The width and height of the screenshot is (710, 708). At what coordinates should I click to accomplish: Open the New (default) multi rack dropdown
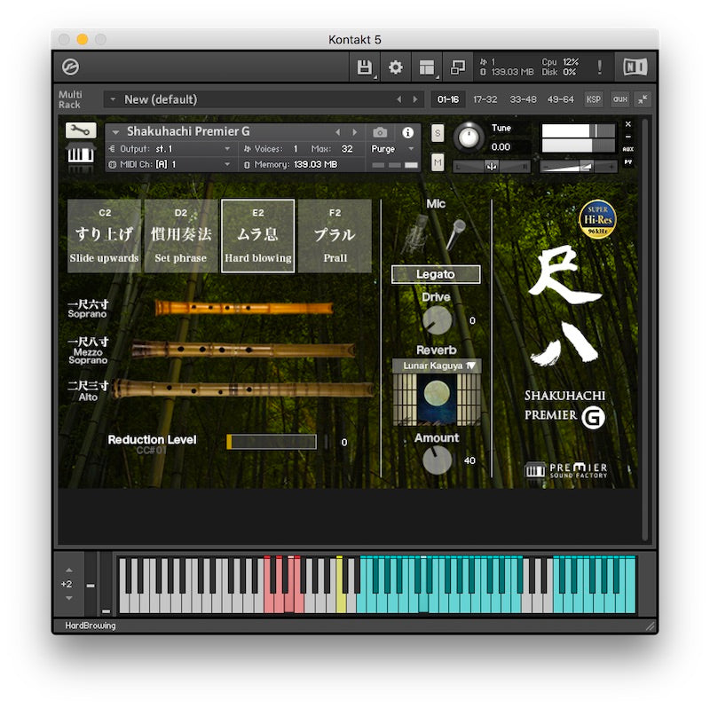coord(253,99)
